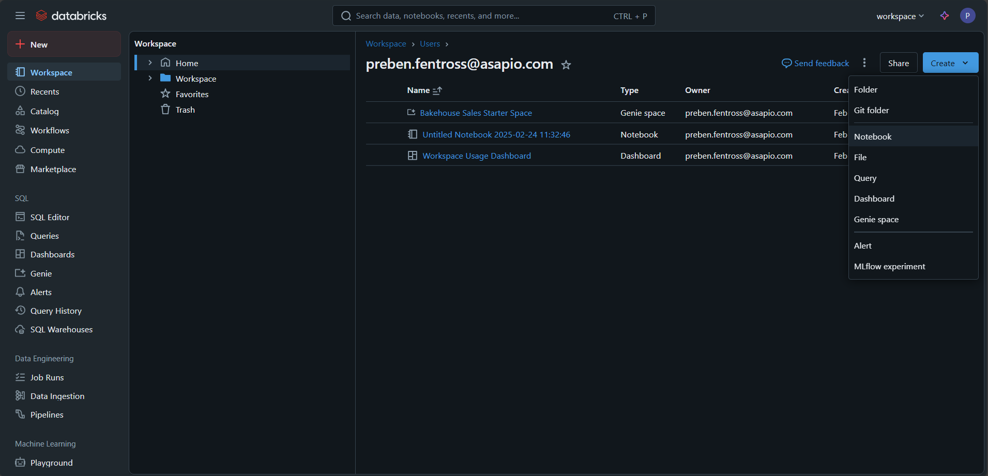The width and height of the screenshot is (988, 476).
Task: Expand the Home tree node
Action: coord(150,63)
